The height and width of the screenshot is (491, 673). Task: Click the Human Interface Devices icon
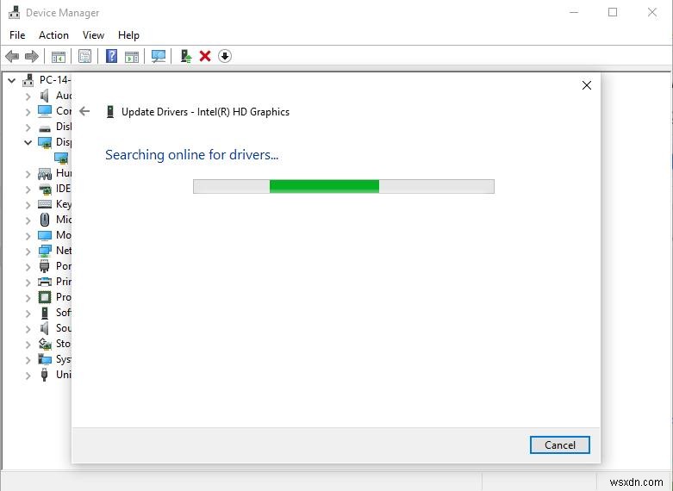coord(45,173)
